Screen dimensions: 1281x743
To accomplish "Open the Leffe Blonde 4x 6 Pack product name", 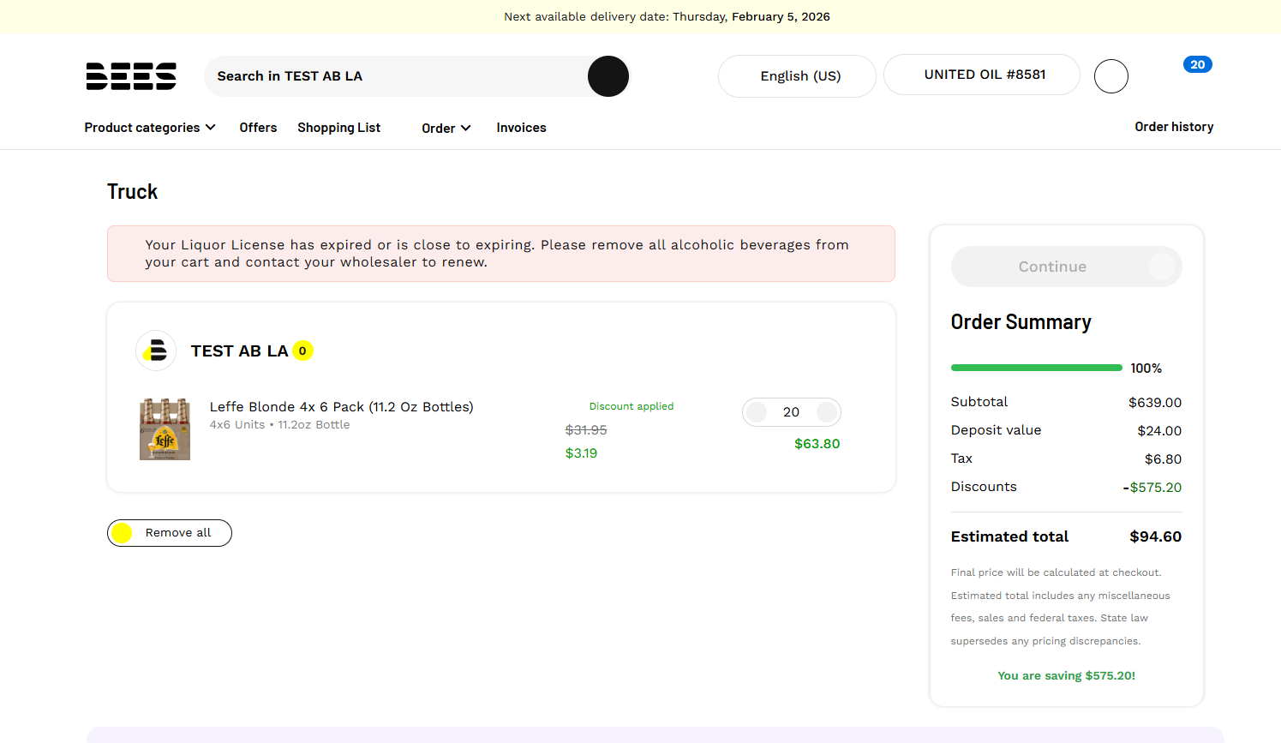I will click(342, 407).
